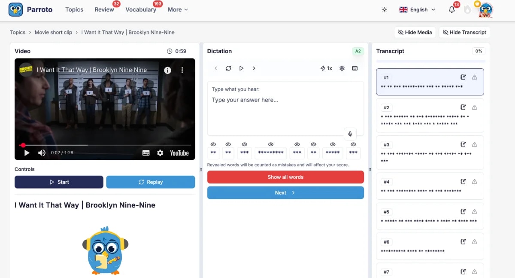Open notifications via the bell icon
The width and height of the screenshot is (515, 278).
(451, 9)
